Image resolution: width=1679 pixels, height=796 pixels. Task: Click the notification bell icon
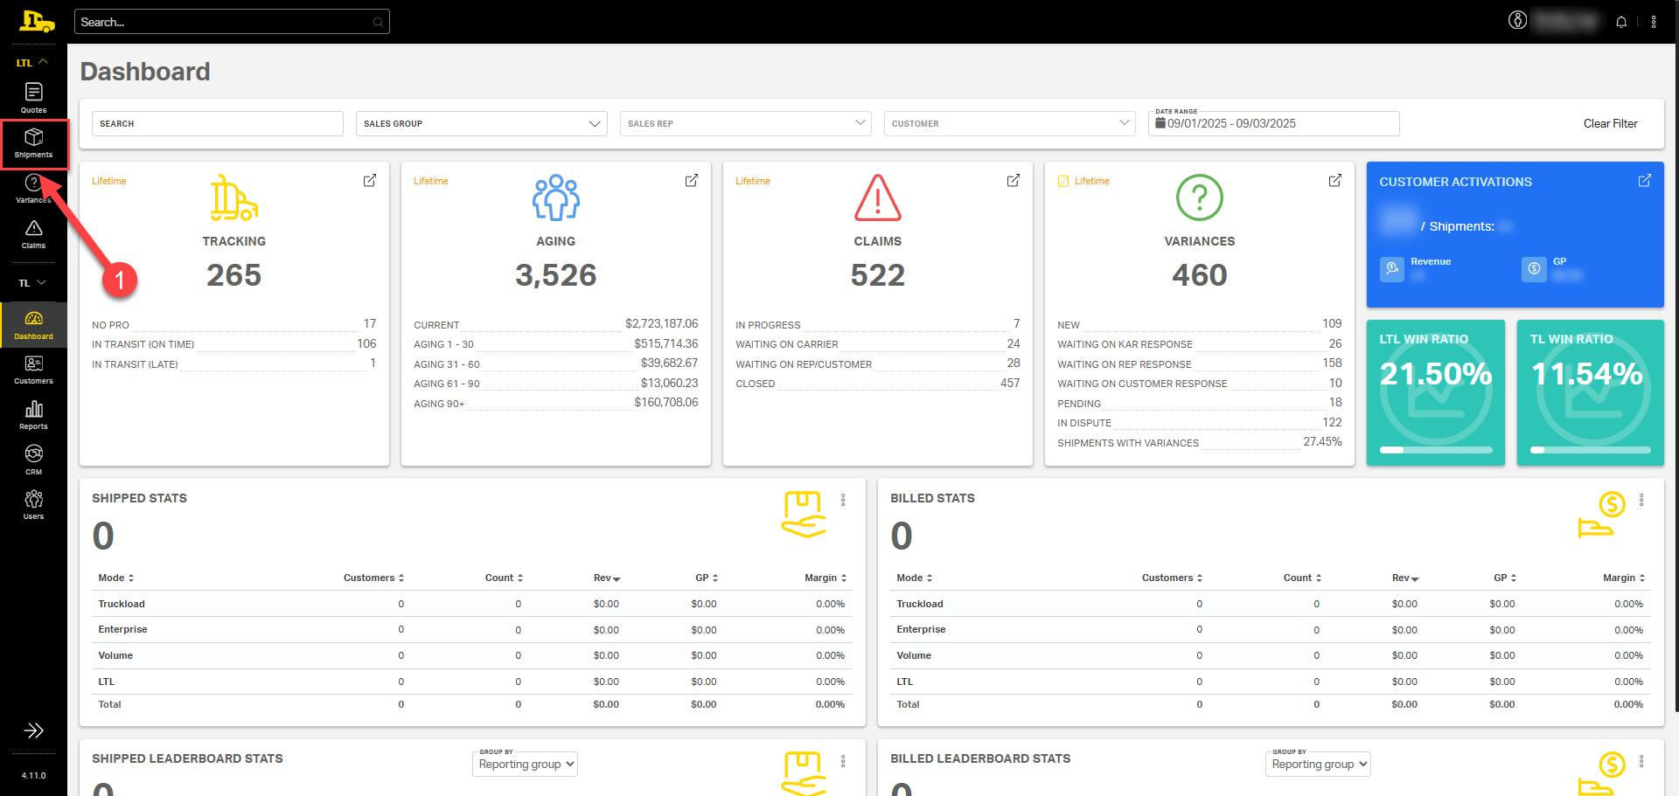(1620, 22)
